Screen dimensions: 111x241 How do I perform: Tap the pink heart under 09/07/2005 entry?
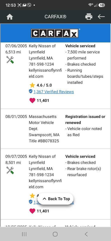pos(32,211)
